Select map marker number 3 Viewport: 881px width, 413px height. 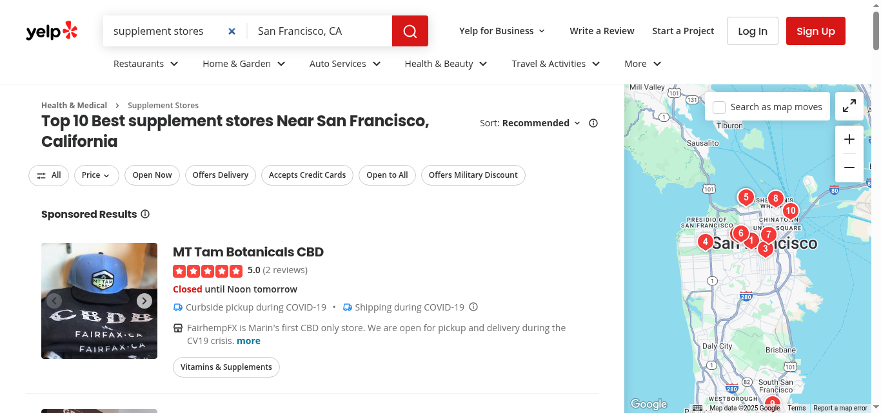click(765, 249)
